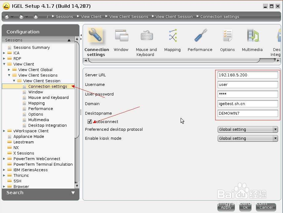Open the Mapping settings icon
The width and height of the screenshot is (283, 213).
pyautogui.click(x=173, y=36)
